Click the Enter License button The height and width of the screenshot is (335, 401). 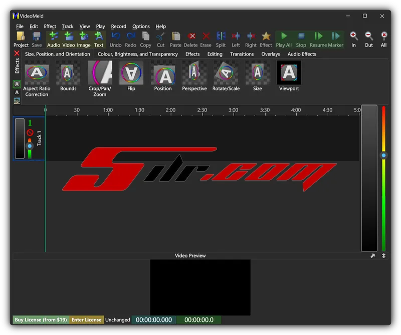coord(86,319)
